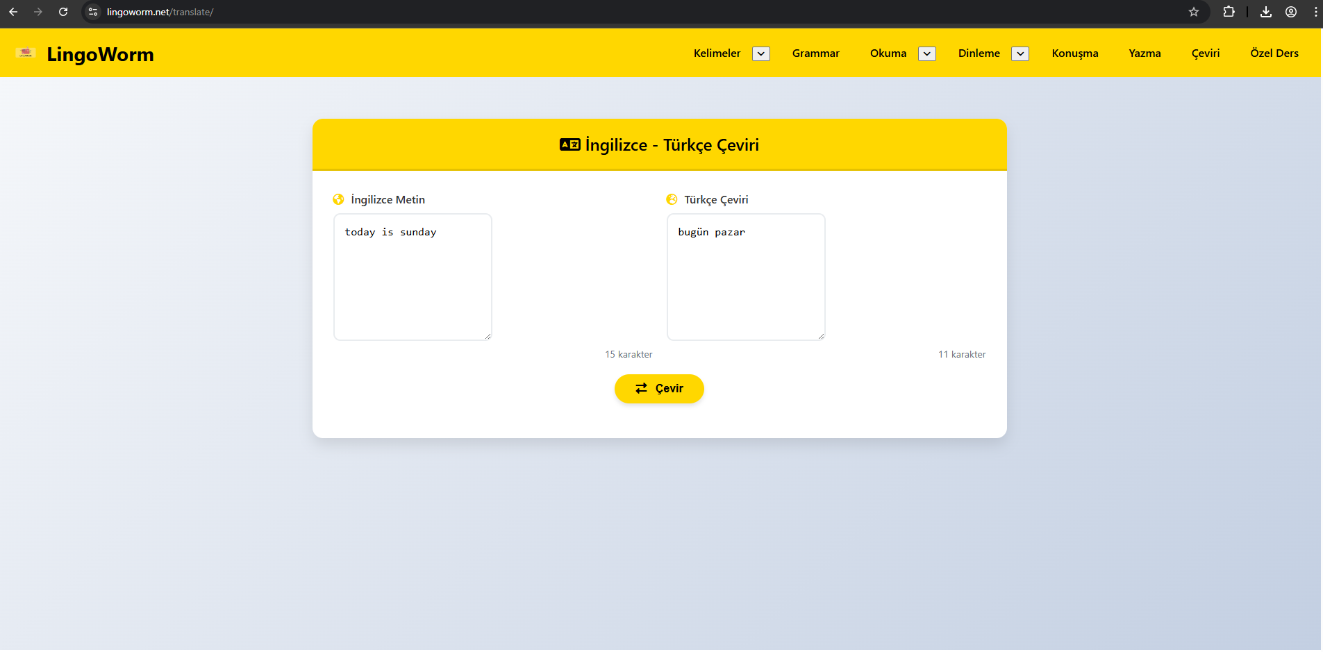Viewport: 1323px width, 652px height.
Task: Expand the Okuma dropdown arrow
Action: [x=926, y=53]
